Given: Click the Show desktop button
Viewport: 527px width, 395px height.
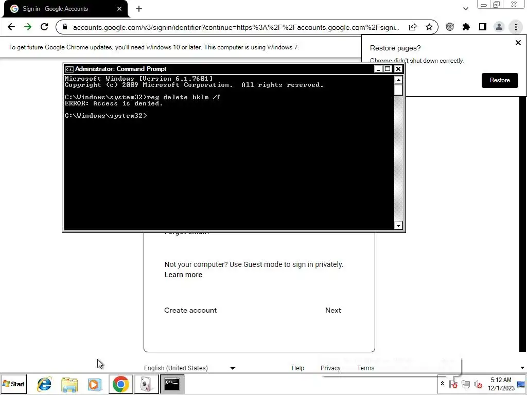Looking at the screenshot, I should (x=521, y=384).
